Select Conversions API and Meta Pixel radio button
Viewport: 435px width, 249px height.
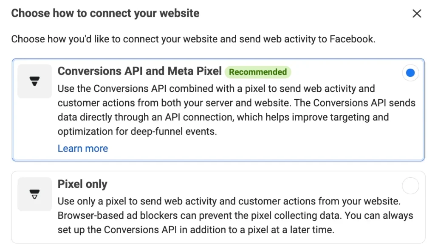point(410,73)
